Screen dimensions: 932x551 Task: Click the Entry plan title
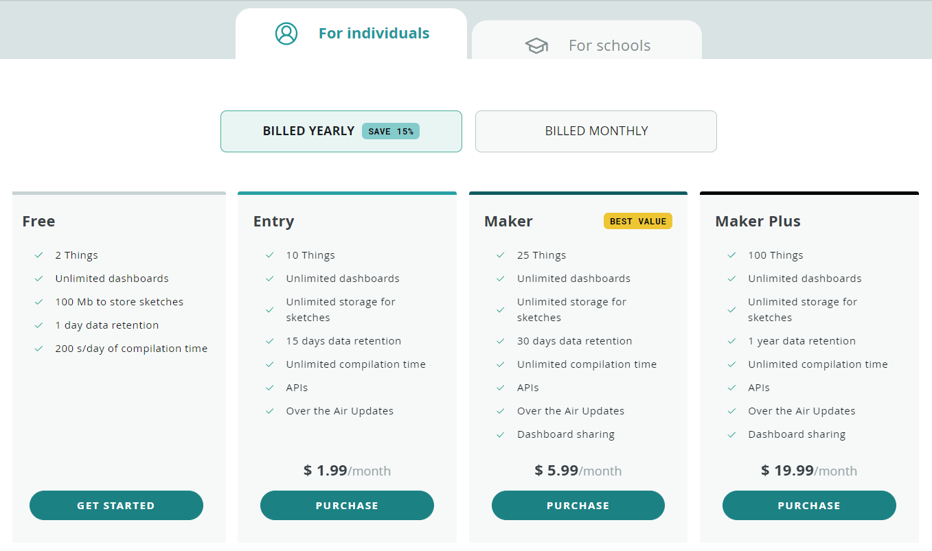tap(273, 221)
